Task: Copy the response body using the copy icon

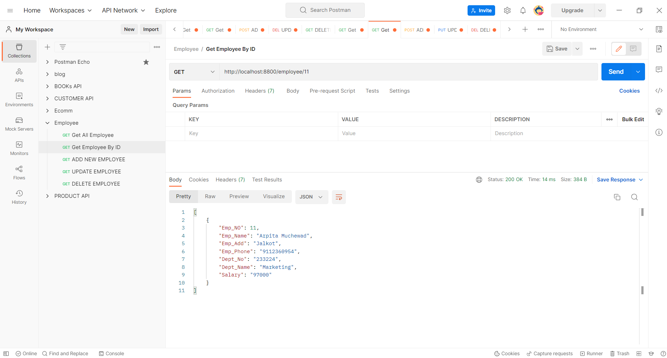Action: pyautogui.click(x=617, y=197)
